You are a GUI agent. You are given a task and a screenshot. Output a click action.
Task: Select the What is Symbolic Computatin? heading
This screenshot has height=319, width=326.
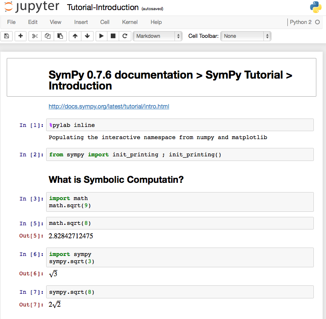pyautogui.click(x=116, y=179)
